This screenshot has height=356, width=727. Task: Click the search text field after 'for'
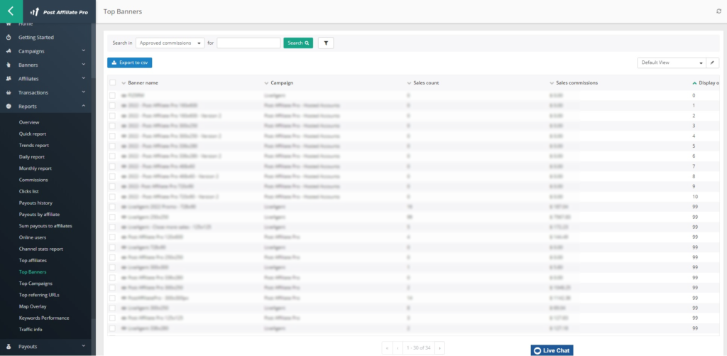(x=248, y=43)
